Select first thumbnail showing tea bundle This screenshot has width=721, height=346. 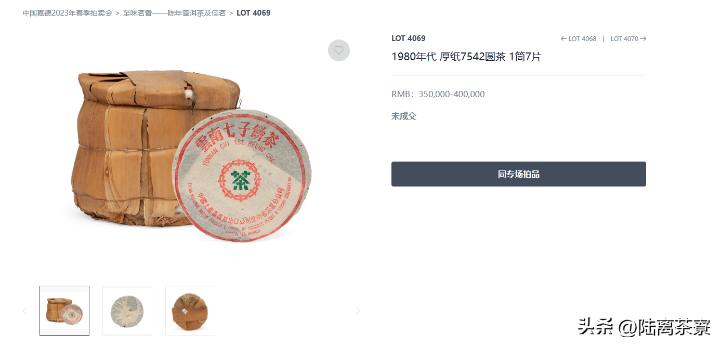point(64,311)
